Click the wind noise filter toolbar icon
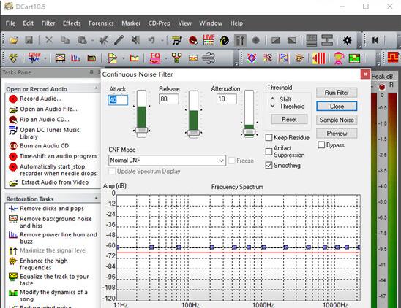 [x=209, y=58]
